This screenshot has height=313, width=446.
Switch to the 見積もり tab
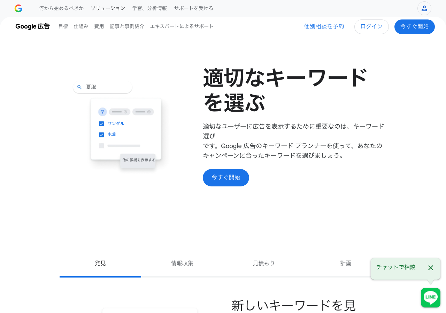[264, 263]
